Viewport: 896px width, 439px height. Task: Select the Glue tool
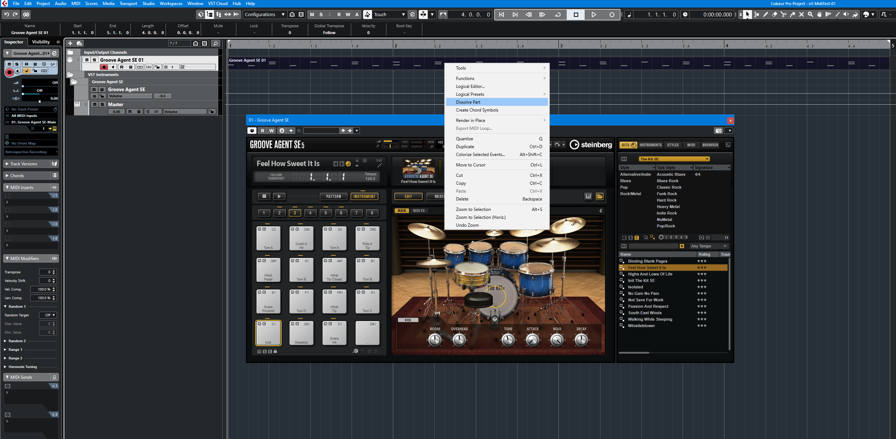[793, 14]
